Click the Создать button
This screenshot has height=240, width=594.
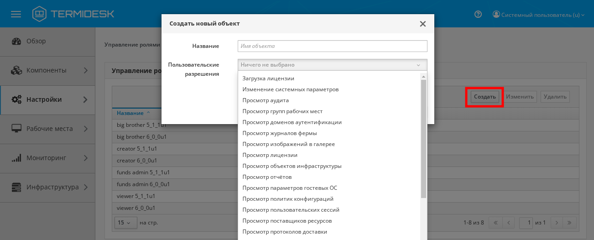(485, 97)
